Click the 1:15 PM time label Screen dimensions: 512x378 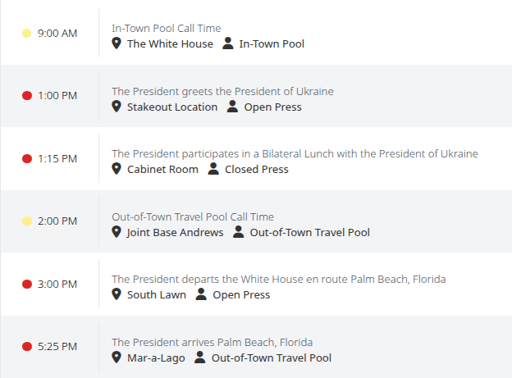(57, 158)
